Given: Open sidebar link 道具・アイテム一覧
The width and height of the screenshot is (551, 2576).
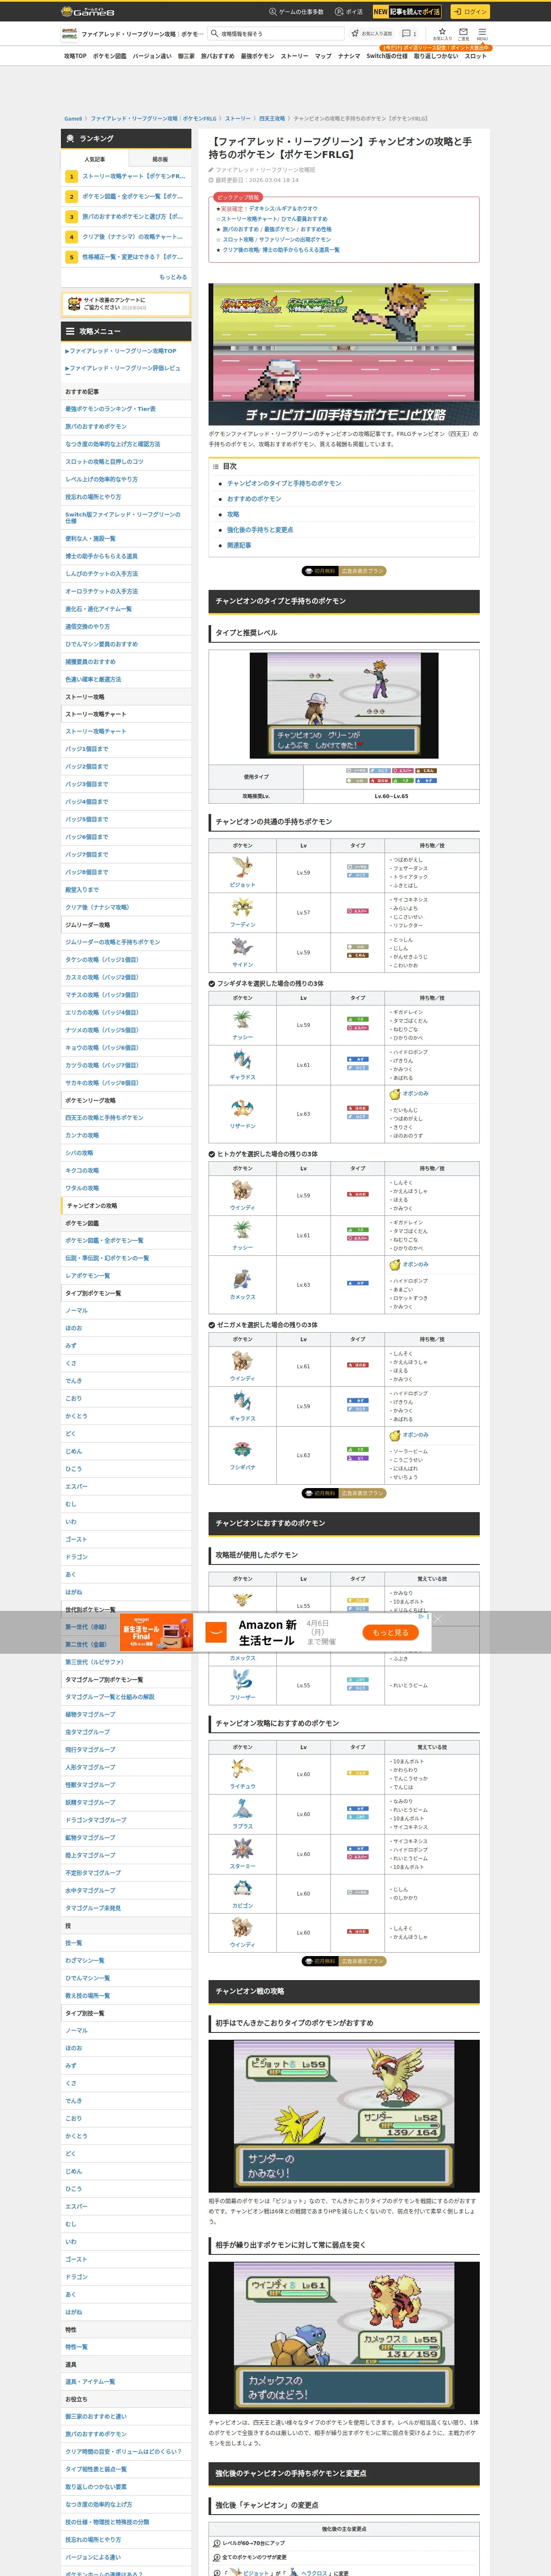Looking at the screenshot, I should click(90, 2382).
